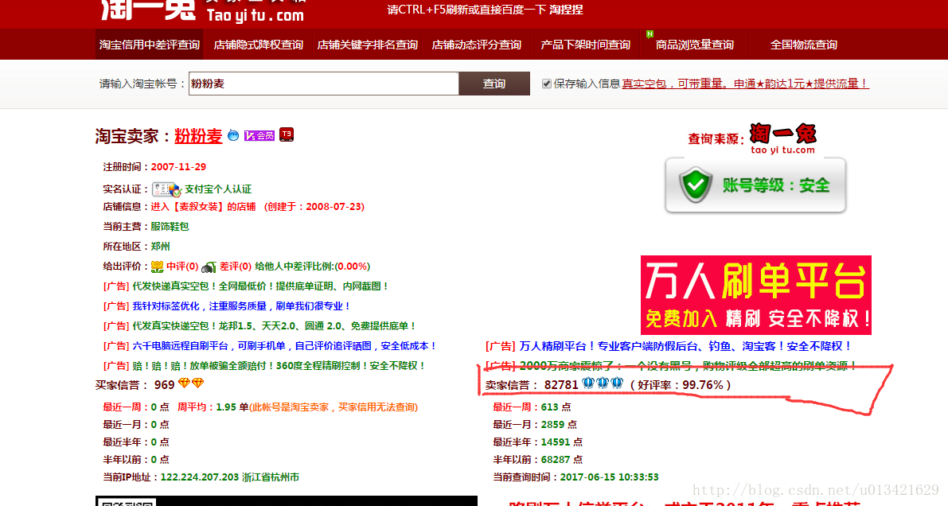The width and height of the screenshot is (948, 506).
Task: Open 店铺关键字排名查询 tab
Action: (367, 45)
